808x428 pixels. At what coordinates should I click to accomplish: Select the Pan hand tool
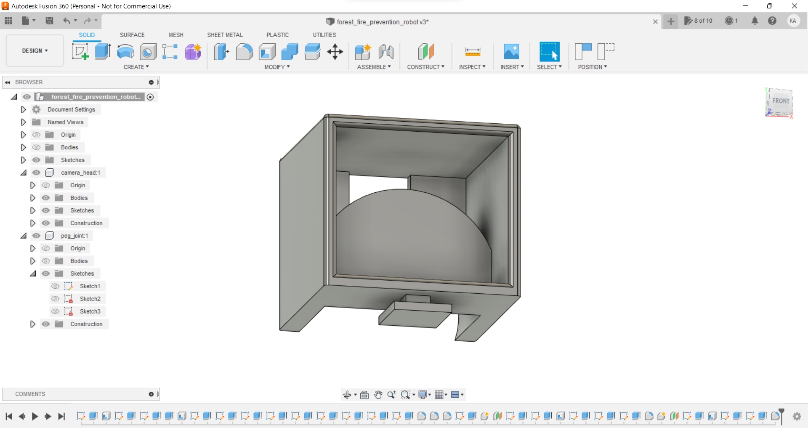pyautogui.click(x=378, y=395)
